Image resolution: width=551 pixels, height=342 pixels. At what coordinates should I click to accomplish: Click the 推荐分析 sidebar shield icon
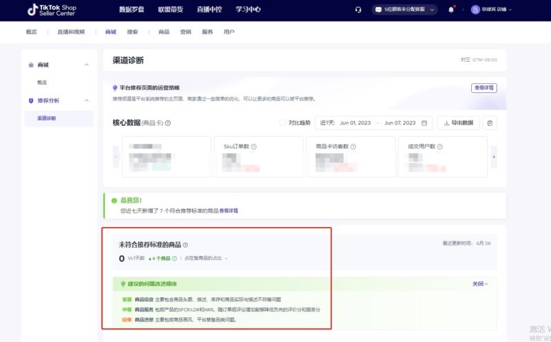tap(31, 100)
